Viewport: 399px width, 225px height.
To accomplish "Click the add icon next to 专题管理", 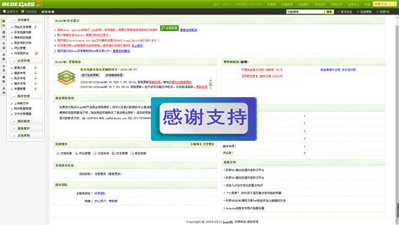I will pyautogui.click(x=36, y=89).
